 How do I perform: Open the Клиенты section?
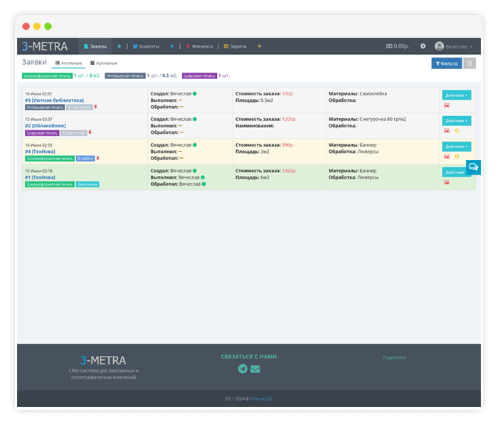[x=146, y=46]
